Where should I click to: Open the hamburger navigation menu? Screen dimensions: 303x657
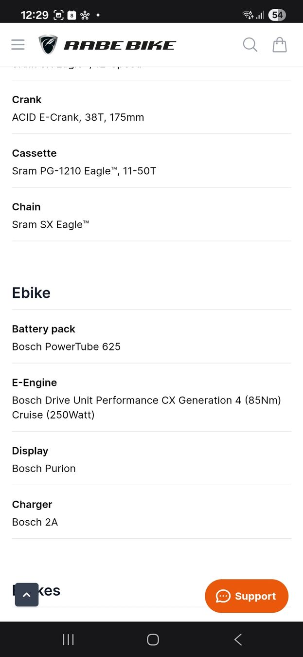pyautogui.click(x=18, y=45)
